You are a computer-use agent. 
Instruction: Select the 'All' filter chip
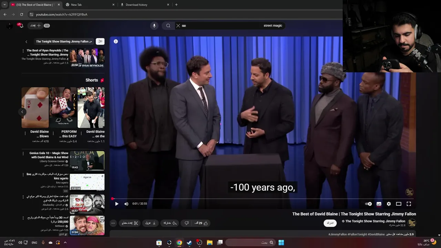pyautogui.click(x=100, y=41)
